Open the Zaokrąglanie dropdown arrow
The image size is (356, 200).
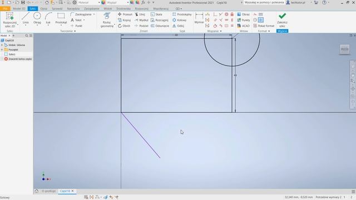click(x=94, y=14)
